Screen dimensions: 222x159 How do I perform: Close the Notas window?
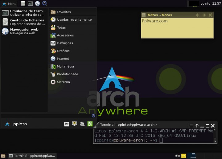[210, 15]
